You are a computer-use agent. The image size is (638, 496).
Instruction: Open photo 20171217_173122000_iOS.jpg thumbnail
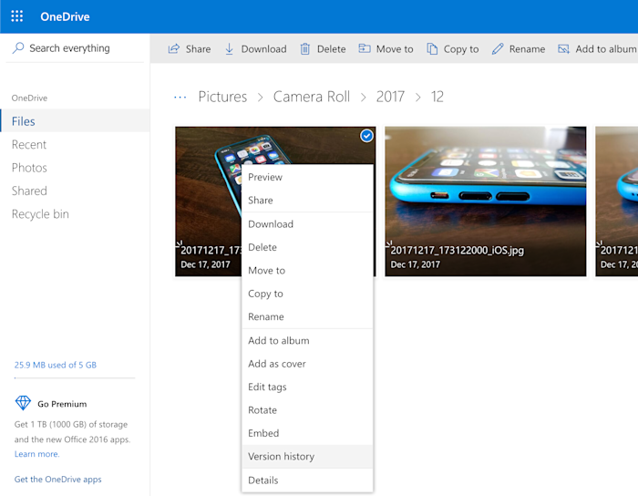click(486, 201)
